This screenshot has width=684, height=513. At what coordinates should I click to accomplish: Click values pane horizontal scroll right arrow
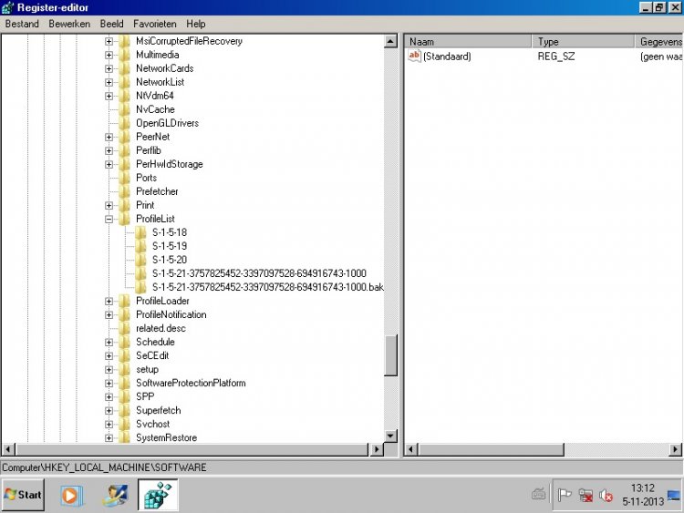(675, 449)
